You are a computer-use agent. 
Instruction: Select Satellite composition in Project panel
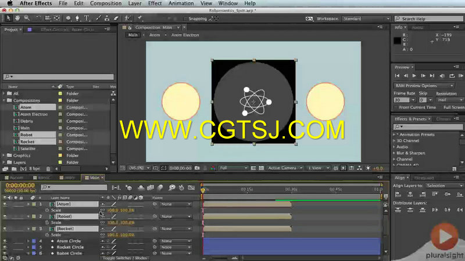28,148
